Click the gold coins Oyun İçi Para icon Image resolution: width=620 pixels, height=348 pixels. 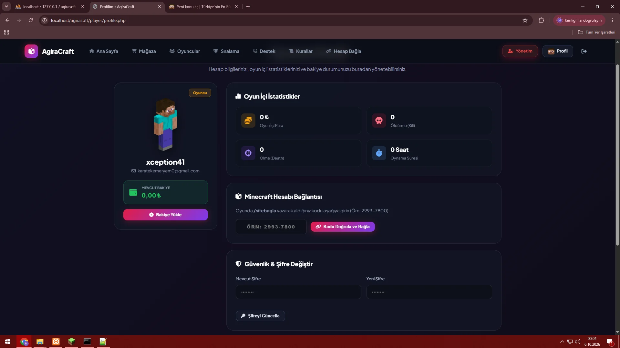248,121
